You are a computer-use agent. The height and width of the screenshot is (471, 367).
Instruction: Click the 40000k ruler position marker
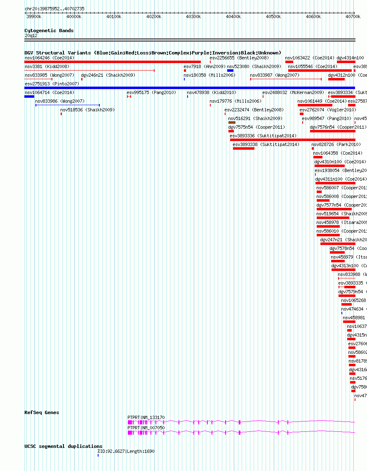(x=74, y=17)
